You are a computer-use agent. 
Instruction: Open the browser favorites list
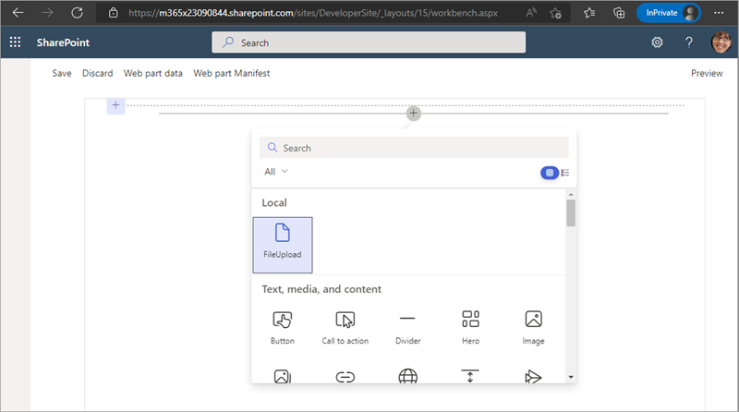(589, 13)
